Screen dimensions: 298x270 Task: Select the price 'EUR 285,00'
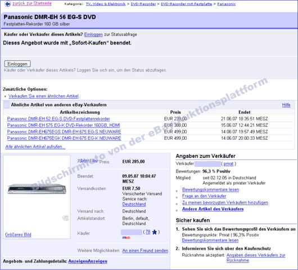(133, 162)
